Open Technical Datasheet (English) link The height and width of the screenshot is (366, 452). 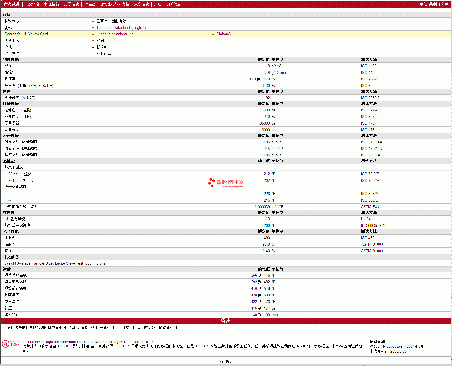click(121, 28)
